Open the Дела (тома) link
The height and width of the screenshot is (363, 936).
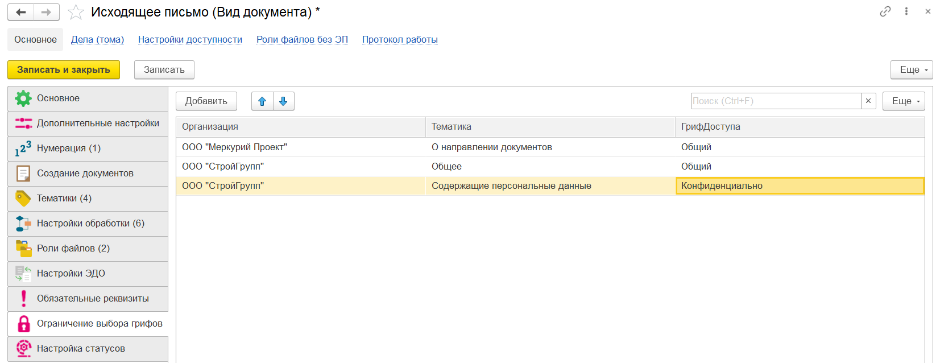click(x=97, y=40)
